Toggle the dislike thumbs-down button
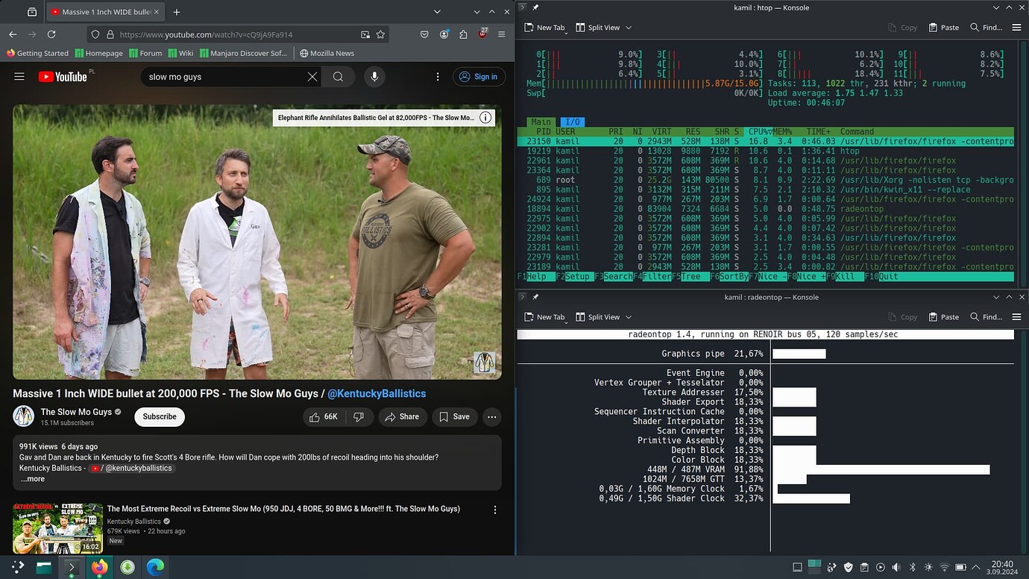Screen dimensions: 1029x579 [x=359, y=417]
